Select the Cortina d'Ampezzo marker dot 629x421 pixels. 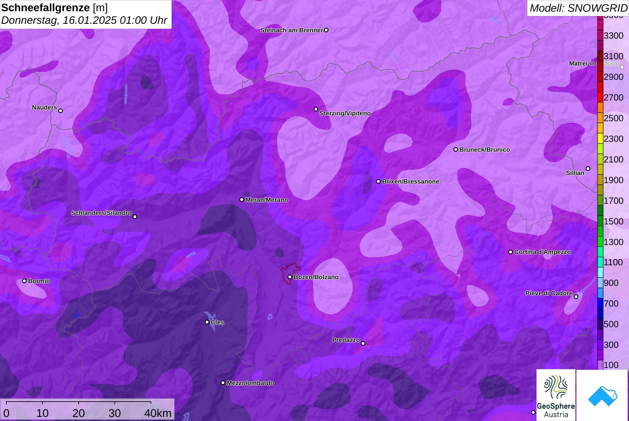click(510, 252)
